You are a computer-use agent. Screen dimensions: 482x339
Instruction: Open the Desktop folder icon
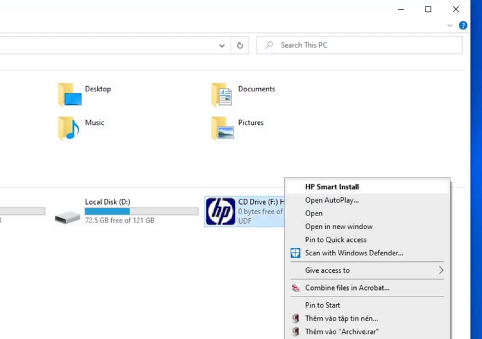(x=70, y=95)
